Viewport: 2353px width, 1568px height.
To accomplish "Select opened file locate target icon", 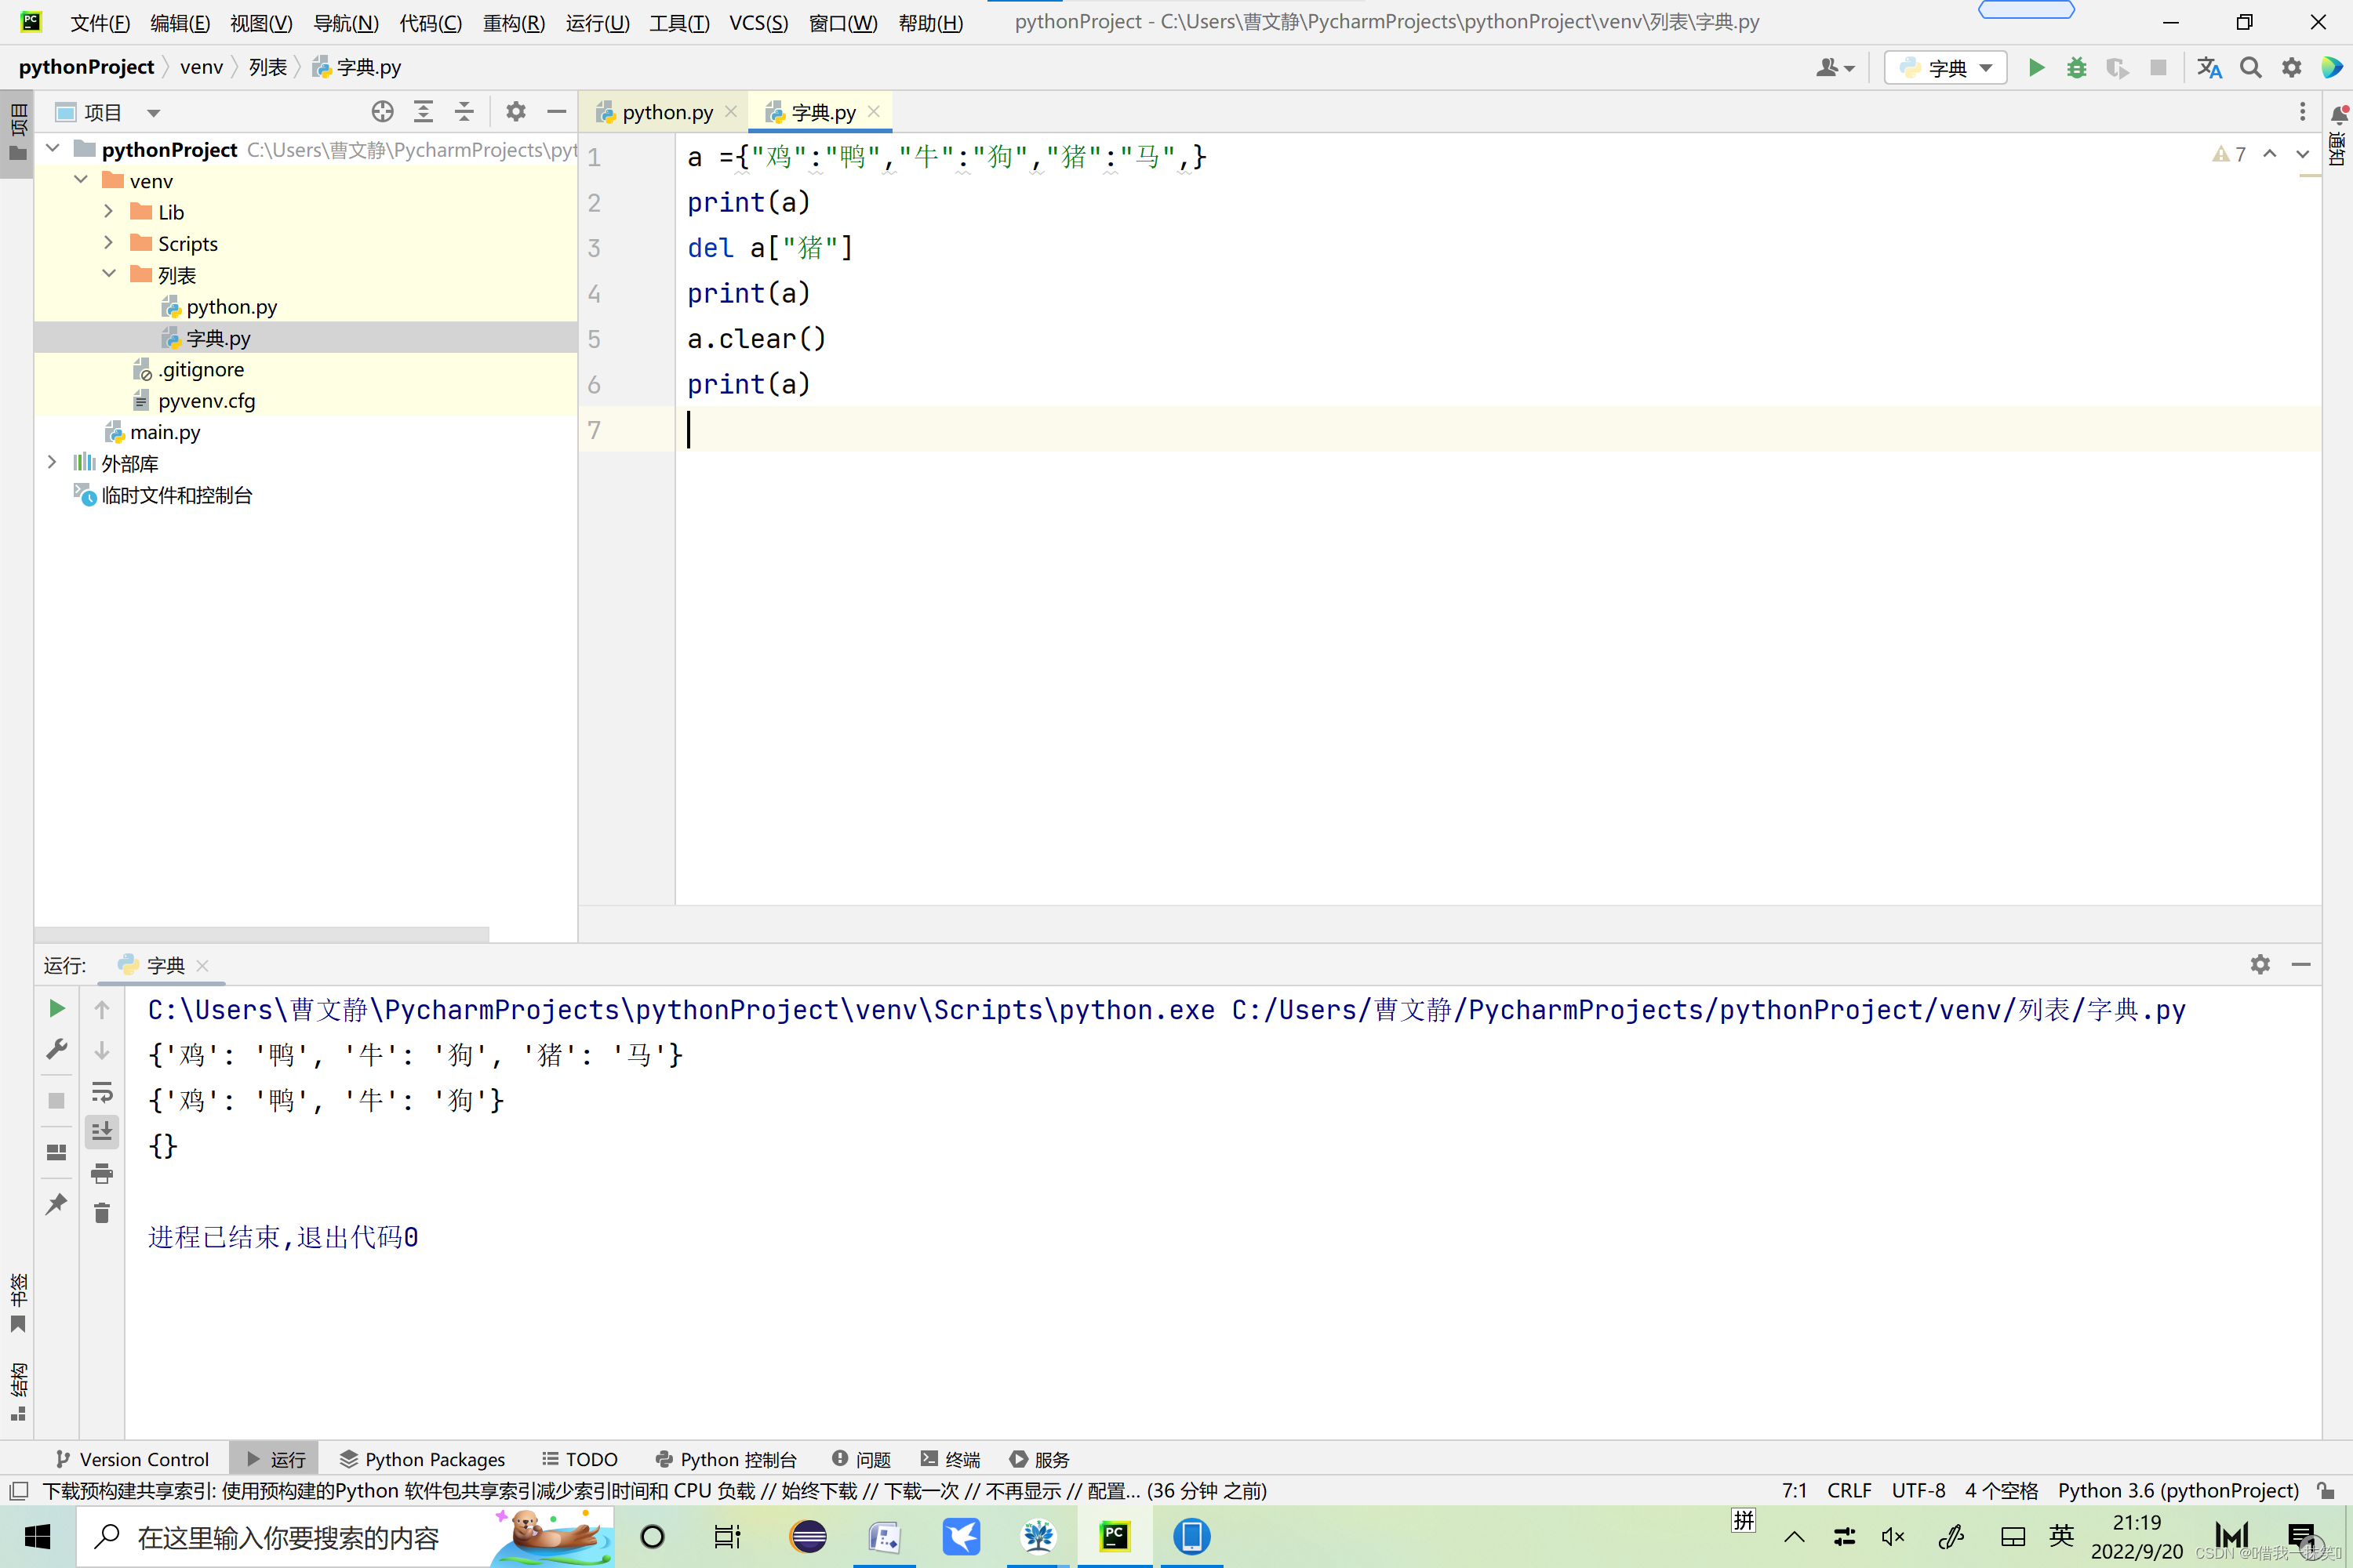I will point(382,112).
